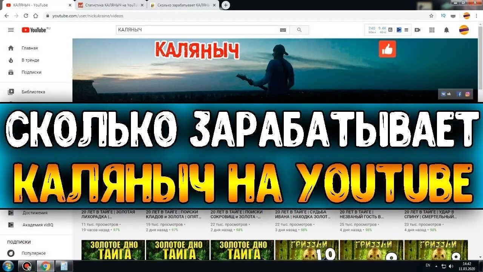The width and height of the screenshot is (483, 272).
Task: Click the Chrome profile avatar in toolbar
Action: click(467, 16)
